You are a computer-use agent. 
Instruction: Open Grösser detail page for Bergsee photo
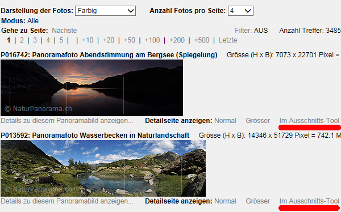pyautogui.click(x=257, y=121)
